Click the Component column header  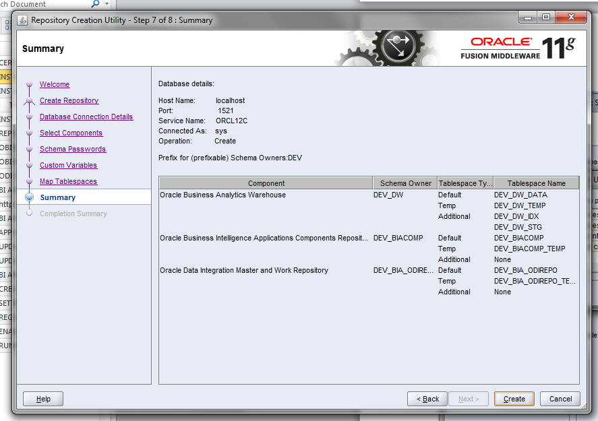[266, 183]
